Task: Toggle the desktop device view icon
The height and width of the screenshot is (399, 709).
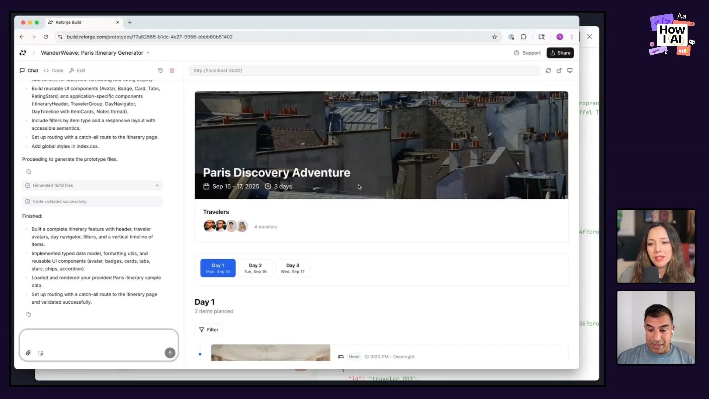Action: [570, 71]
